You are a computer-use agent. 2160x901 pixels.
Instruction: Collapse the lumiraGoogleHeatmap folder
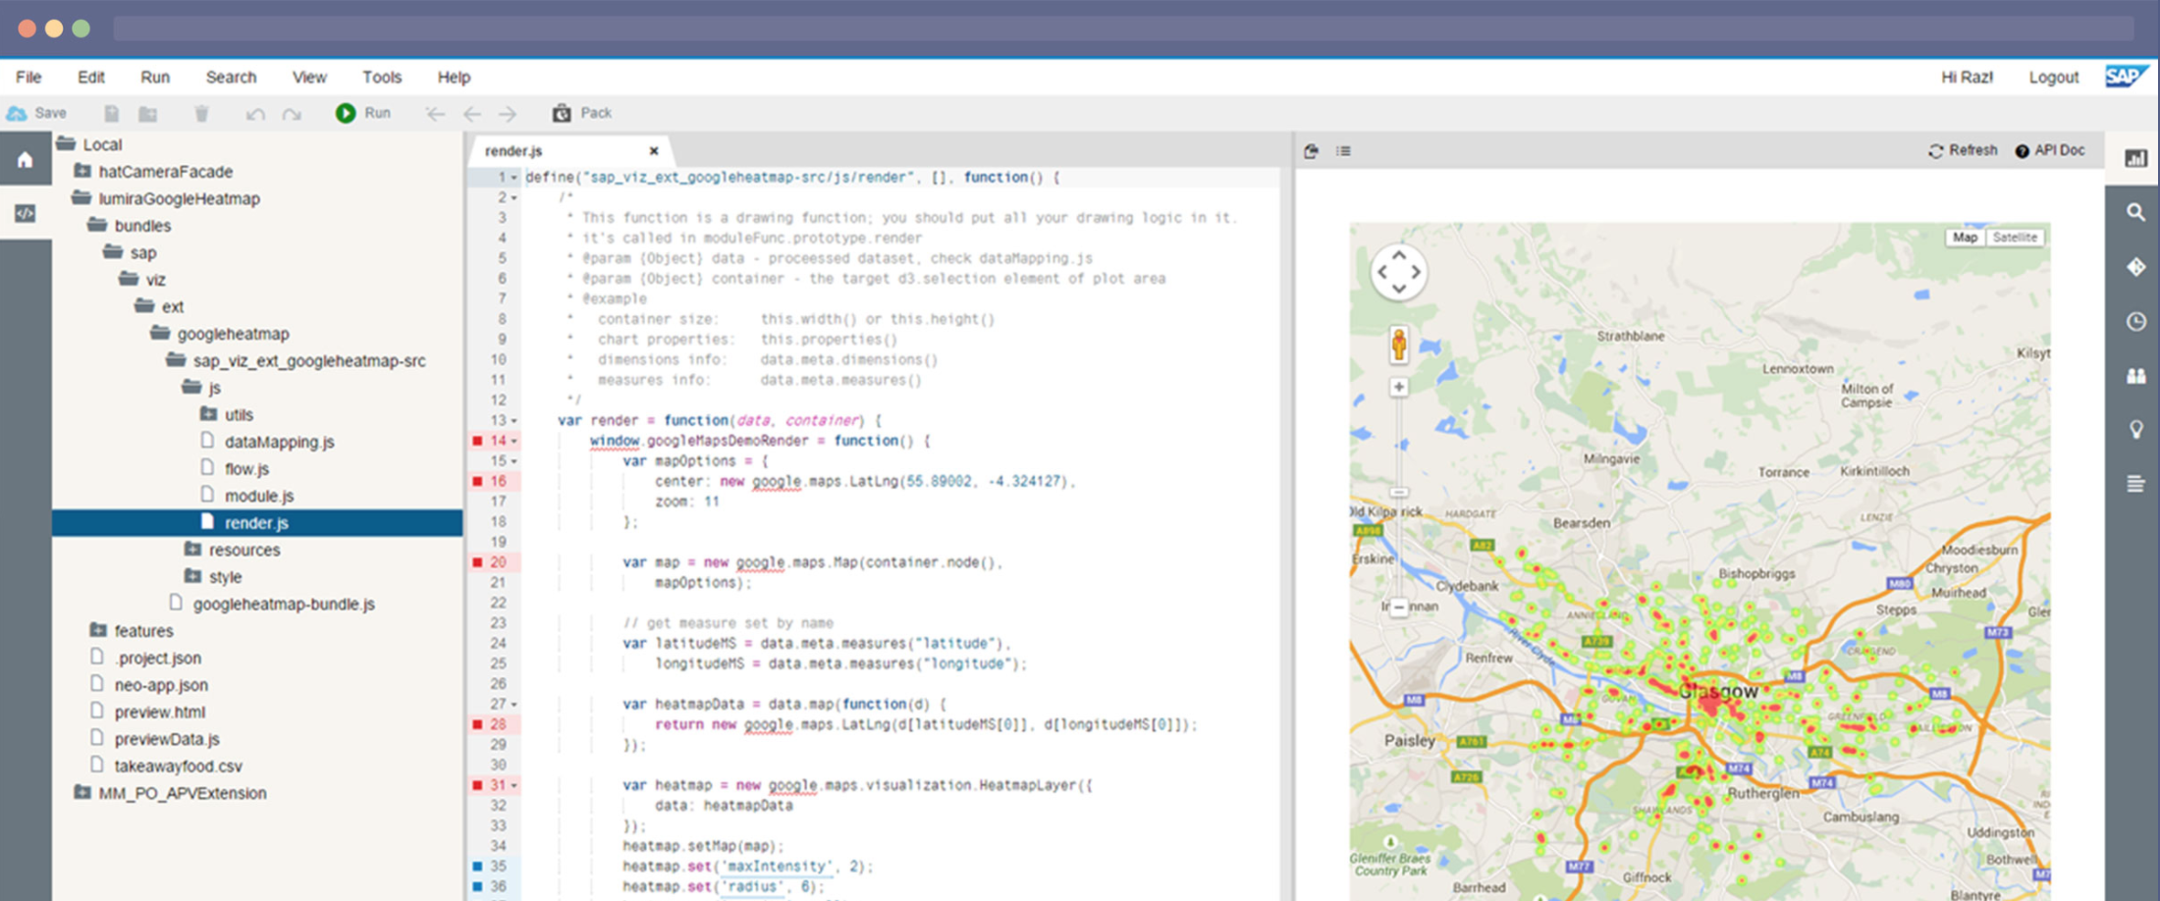(81, 198)
